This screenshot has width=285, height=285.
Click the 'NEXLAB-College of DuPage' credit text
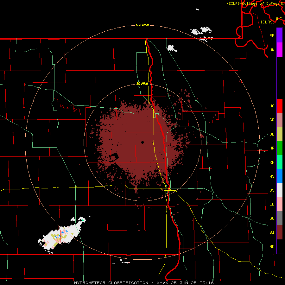click(253, 3)
